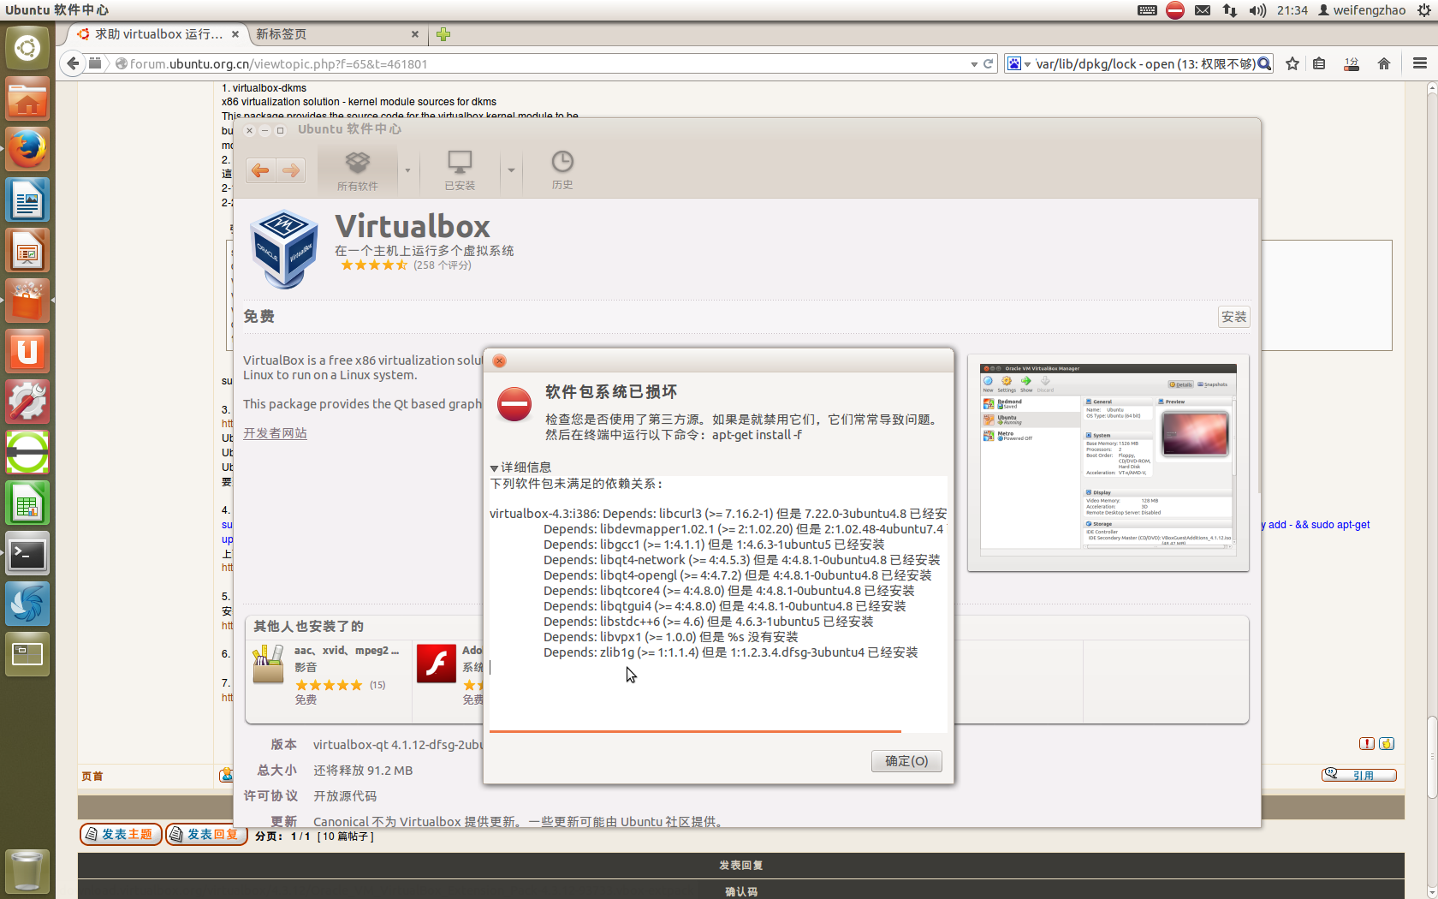The width and height of the screenshot is (1438, 899).
Task: Open System Settings wrench-gear icon
Action: pos(27,402)
